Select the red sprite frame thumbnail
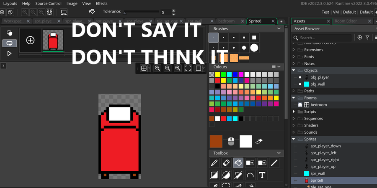 (53, 40)
